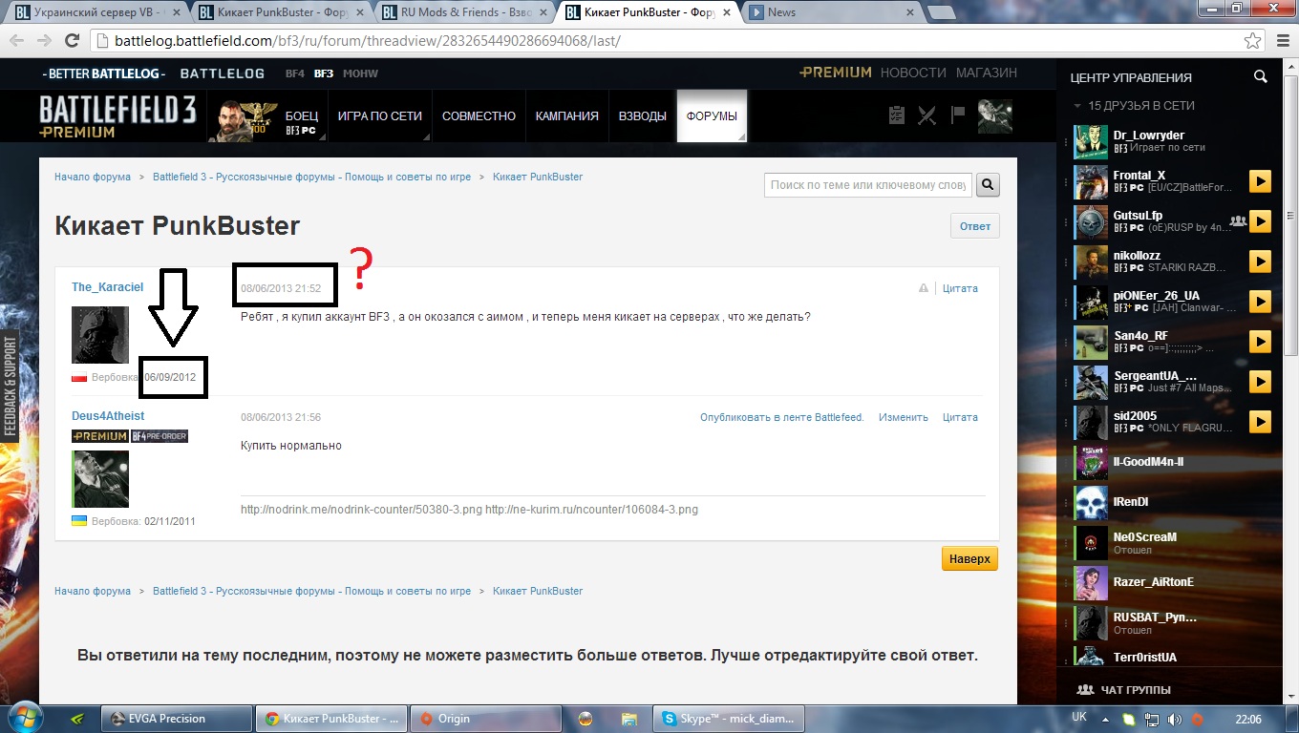Join San4o_RF's server with play button
The height and width of the screenshot is (733, 1299).
pyautogui.click(x=1260, y=342)
